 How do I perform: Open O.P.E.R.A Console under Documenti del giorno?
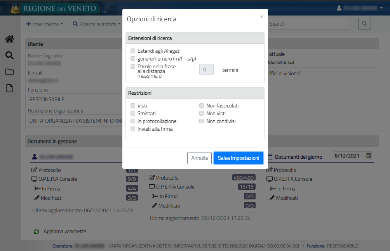click(289, 179)
